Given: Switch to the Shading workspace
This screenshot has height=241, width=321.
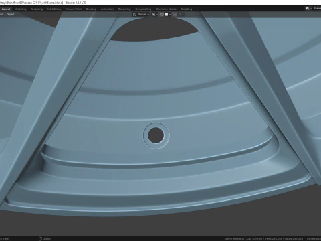Looking at the screenshot, I should coord(91,9).
